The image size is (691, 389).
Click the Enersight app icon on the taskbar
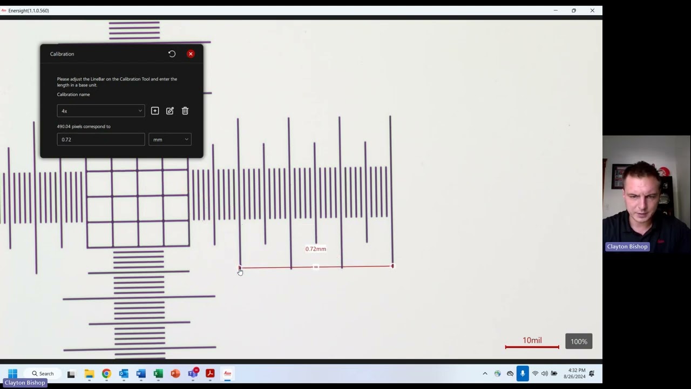pos(227,373)
